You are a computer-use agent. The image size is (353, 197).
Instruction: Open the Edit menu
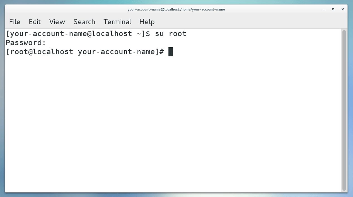pos(35,22)
